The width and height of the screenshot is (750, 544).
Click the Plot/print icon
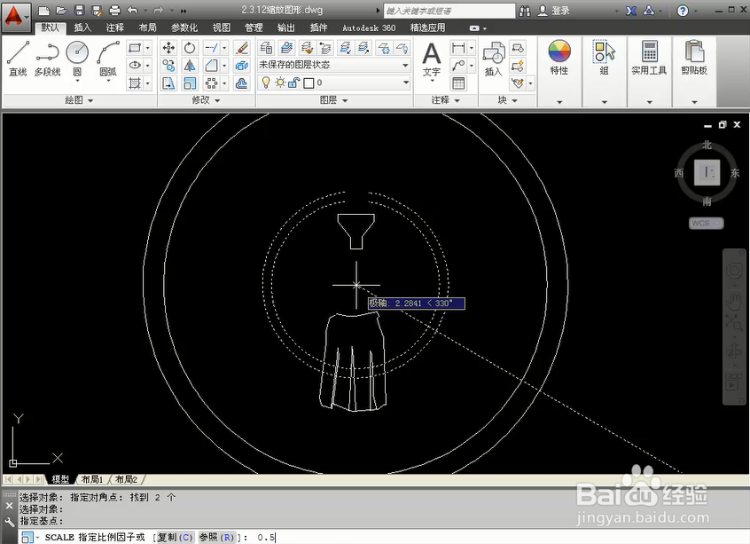click(114, 10)
